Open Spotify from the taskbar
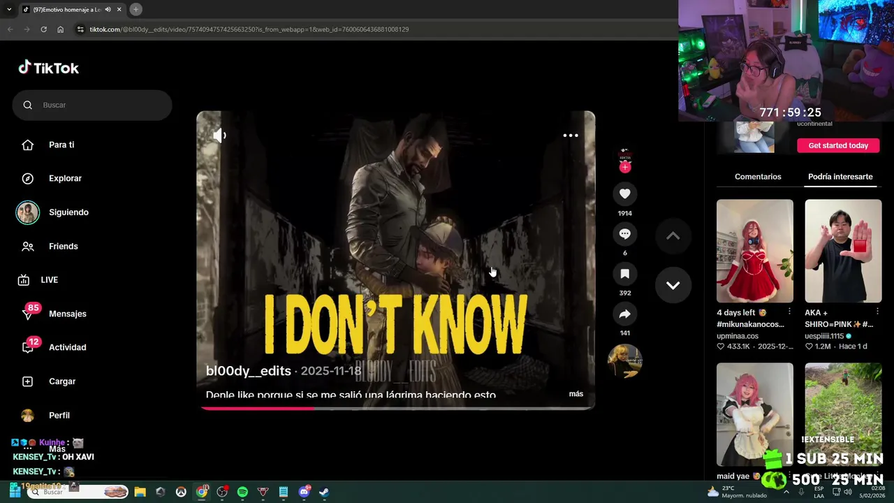The image size is (894, 503). point(242,492)
